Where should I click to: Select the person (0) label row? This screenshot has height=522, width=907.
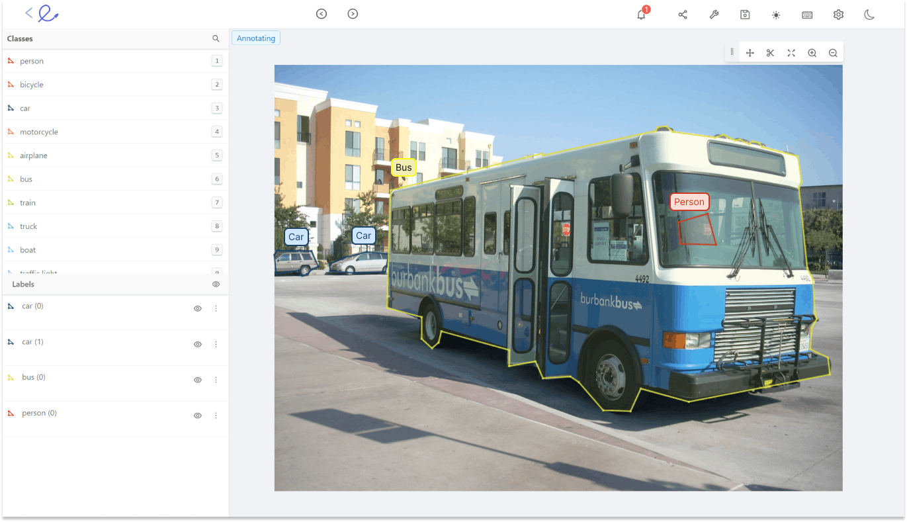coord(116,419)
